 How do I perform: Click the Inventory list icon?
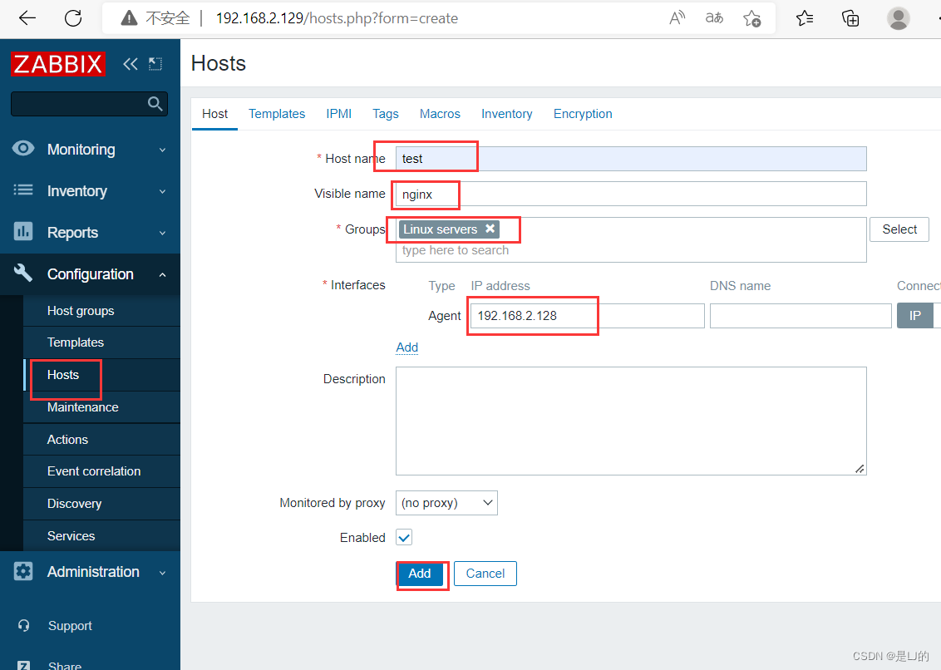(23, 190)
